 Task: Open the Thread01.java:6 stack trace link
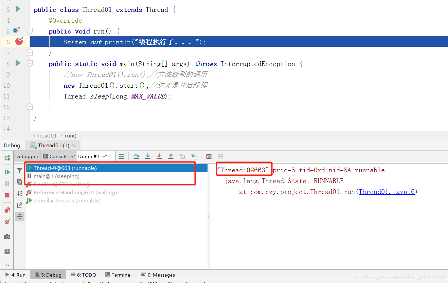point(387,192)
